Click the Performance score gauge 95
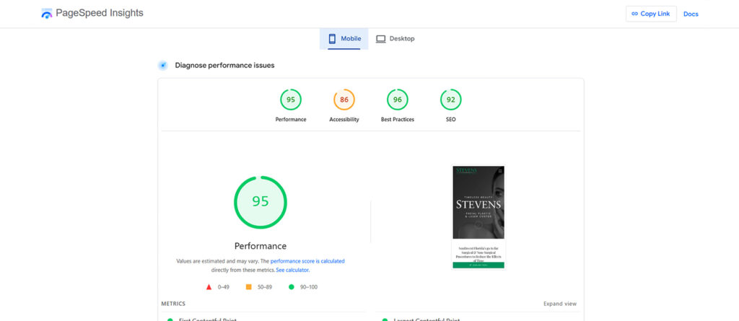739x321 pixels. pos(291,100)
